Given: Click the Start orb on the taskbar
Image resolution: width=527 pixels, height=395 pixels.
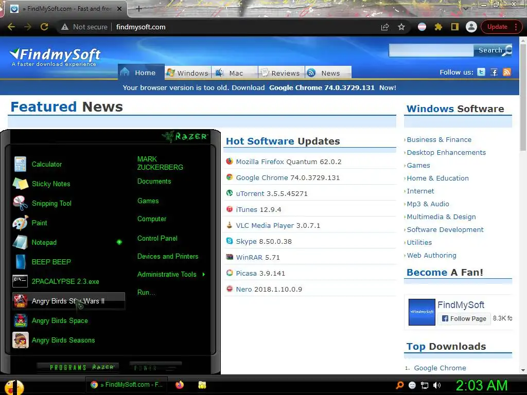Looking at the screenshot, I should click(14, 387).
